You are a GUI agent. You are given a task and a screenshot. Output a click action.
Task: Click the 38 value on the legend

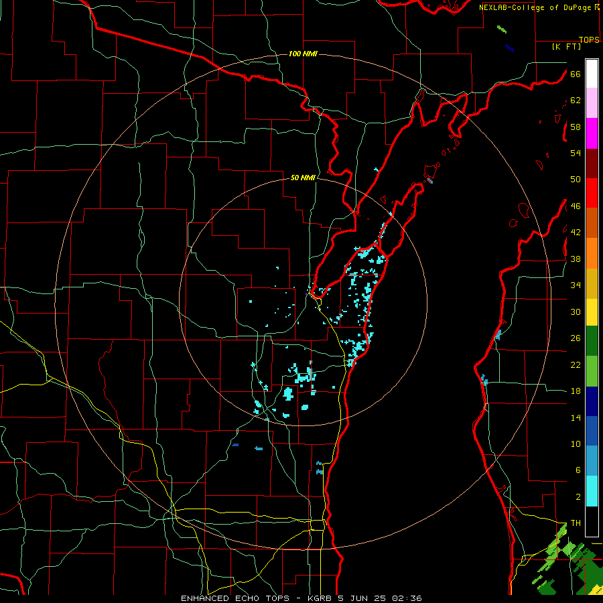(576, 259)
